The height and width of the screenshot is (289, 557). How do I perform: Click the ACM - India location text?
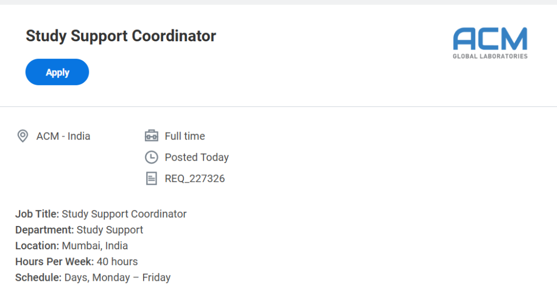pos(63,136)
